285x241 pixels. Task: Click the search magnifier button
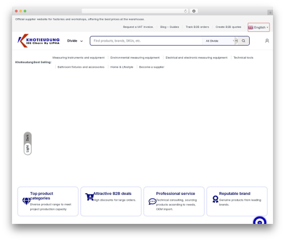(243, 41)
